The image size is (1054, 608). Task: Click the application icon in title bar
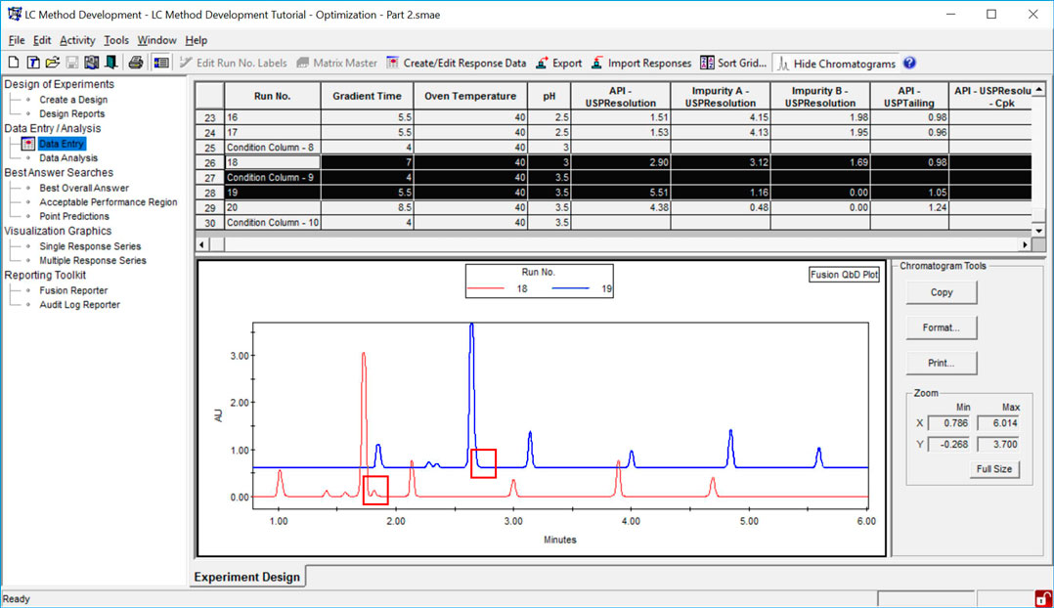tap(14, 14)
